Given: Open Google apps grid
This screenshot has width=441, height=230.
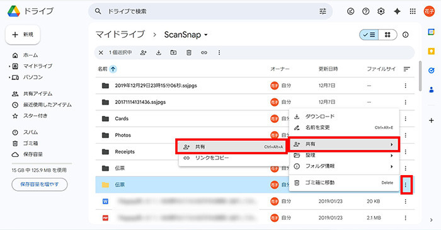Looking at the screenshot, I should pyautogui.click(x=413, y=11).
